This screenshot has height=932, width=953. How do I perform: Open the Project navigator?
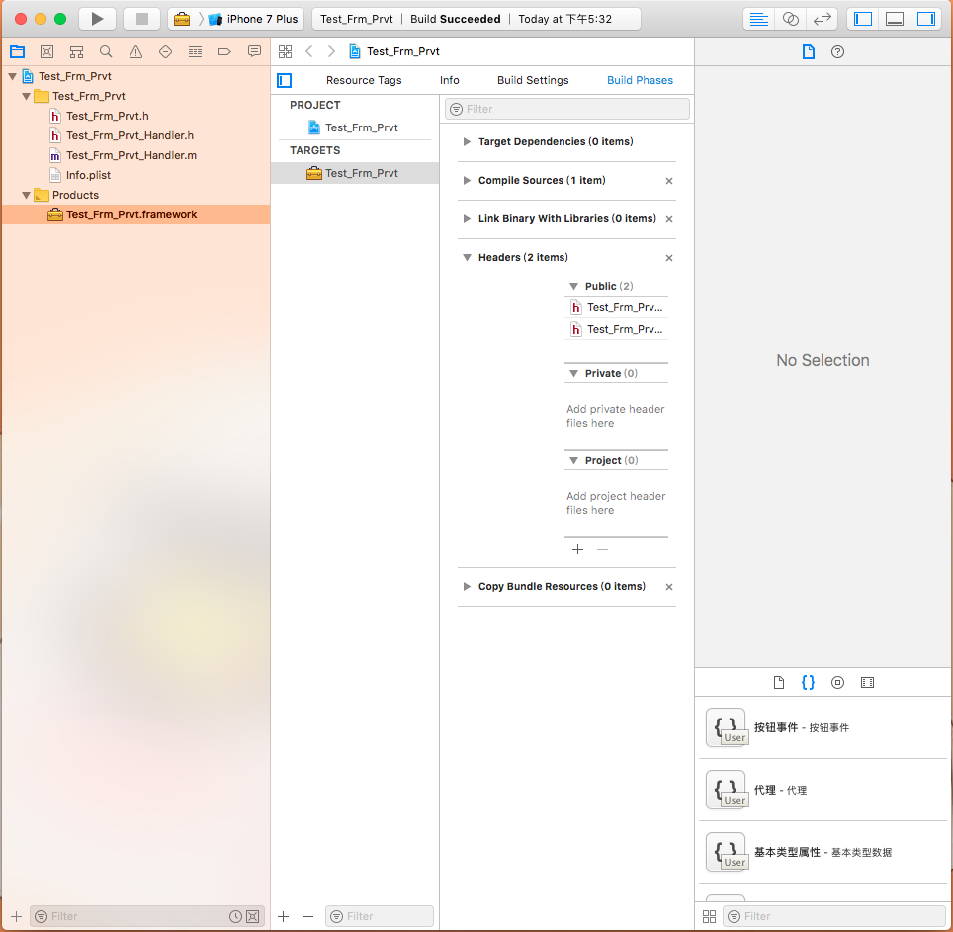17,51
